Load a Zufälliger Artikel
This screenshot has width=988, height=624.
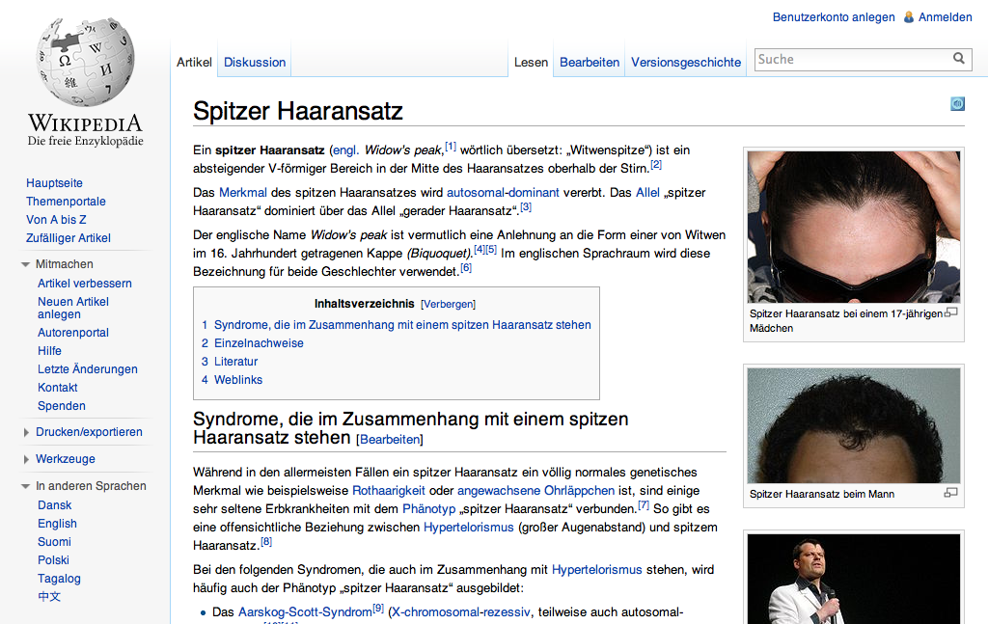pos(69,238)
